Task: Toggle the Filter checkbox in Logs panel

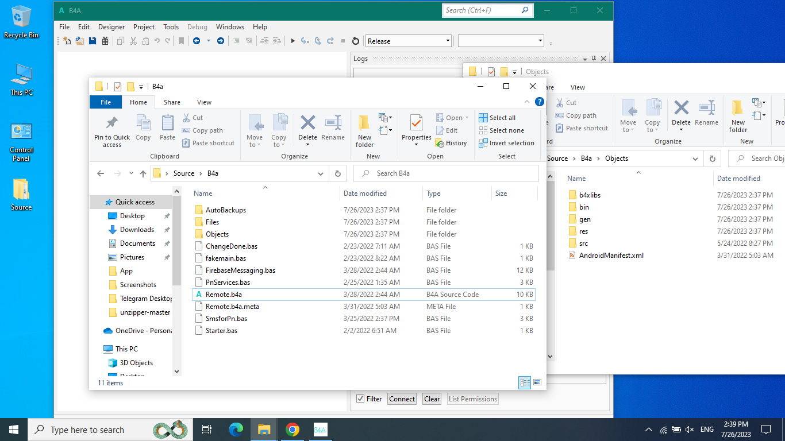Action: 360,399
